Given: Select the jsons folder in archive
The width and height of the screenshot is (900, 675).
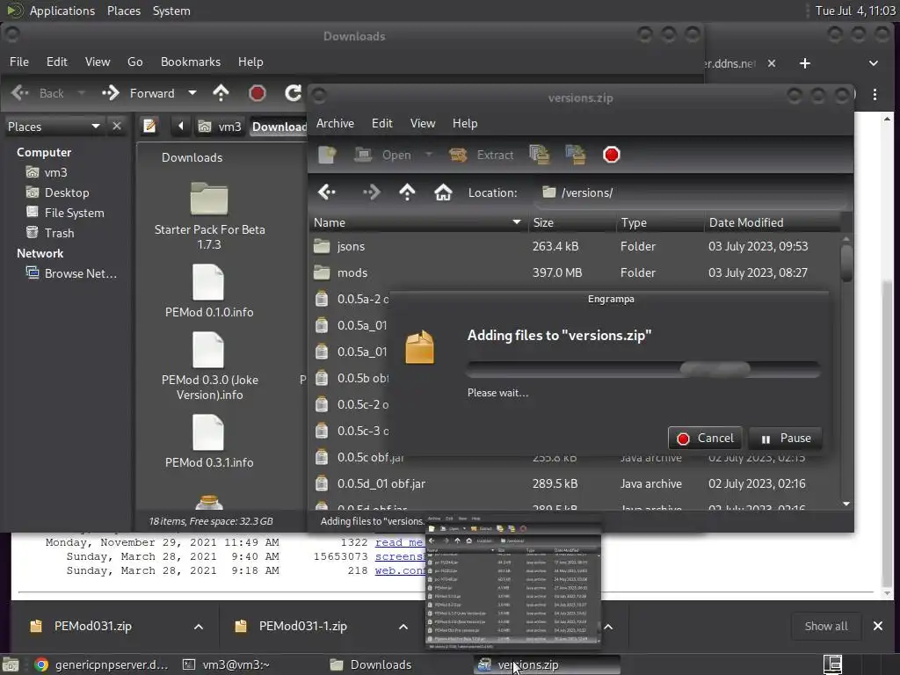Looking at the screenshot, I should [x=575, y=246].
